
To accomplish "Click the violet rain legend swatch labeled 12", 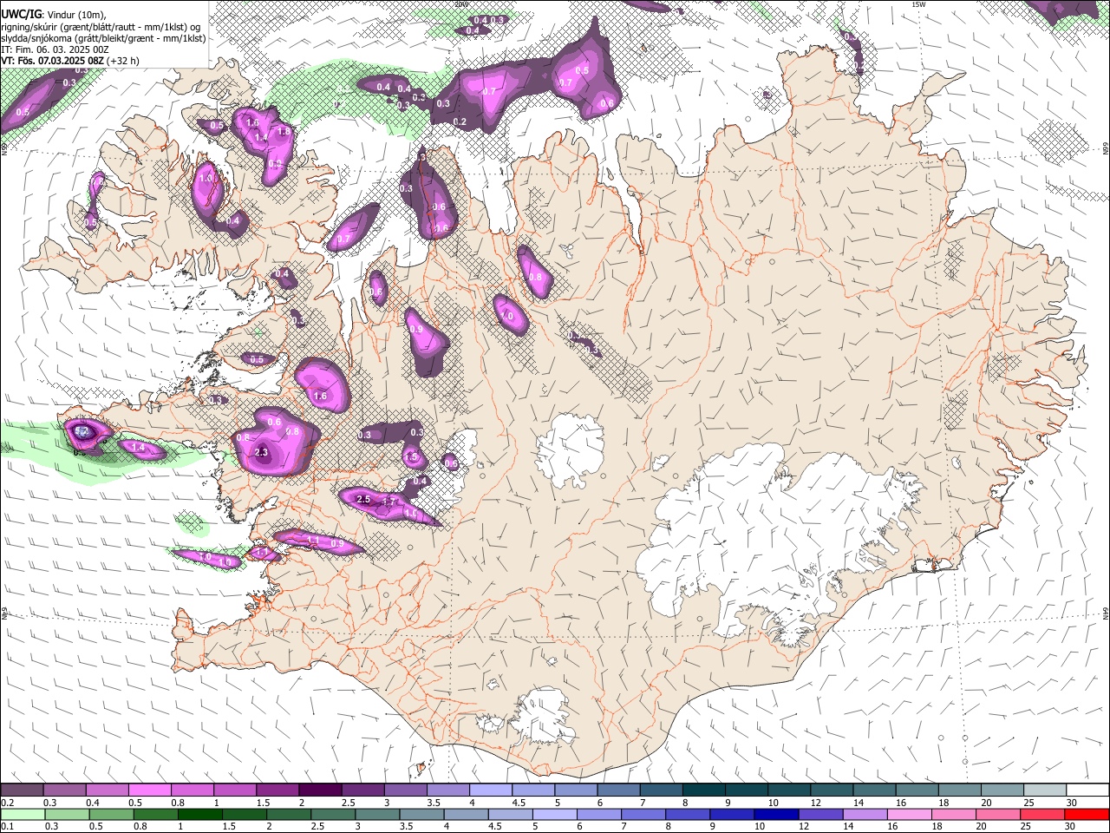I will (x=820, y=814).
